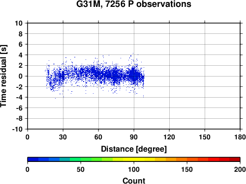Select the green colorbar segment near 50
246x184 pixels.
(x=86, y=159)
